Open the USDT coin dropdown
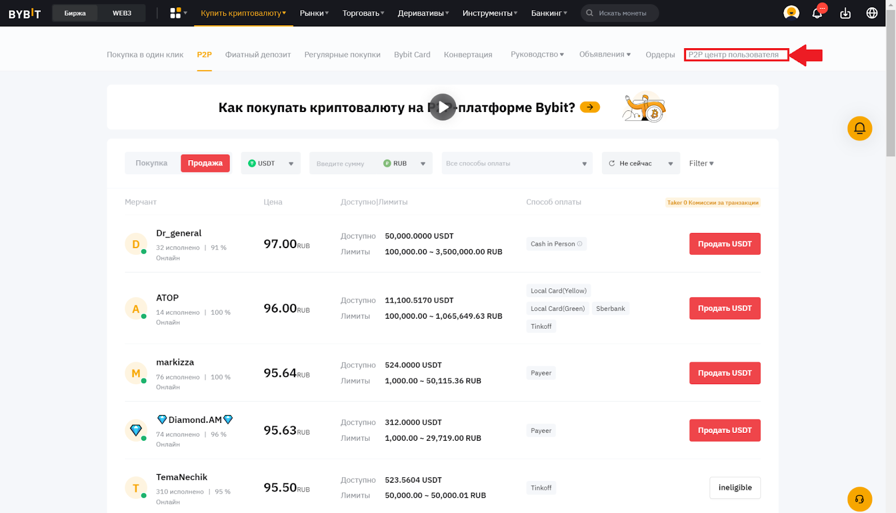This screenshot has width=896, height=513. [271, 163]
